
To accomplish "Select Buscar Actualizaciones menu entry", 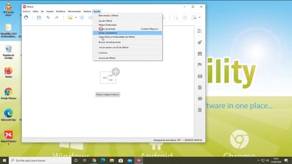I will [128, 42].
